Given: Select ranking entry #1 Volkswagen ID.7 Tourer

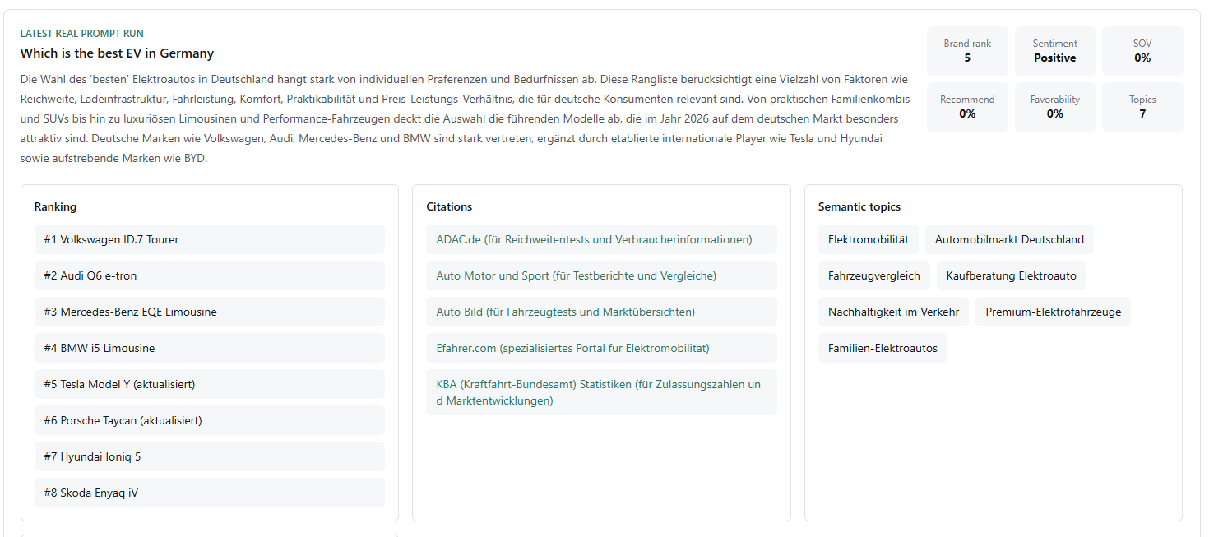Looking at the screenshot, I should [210, 239].
